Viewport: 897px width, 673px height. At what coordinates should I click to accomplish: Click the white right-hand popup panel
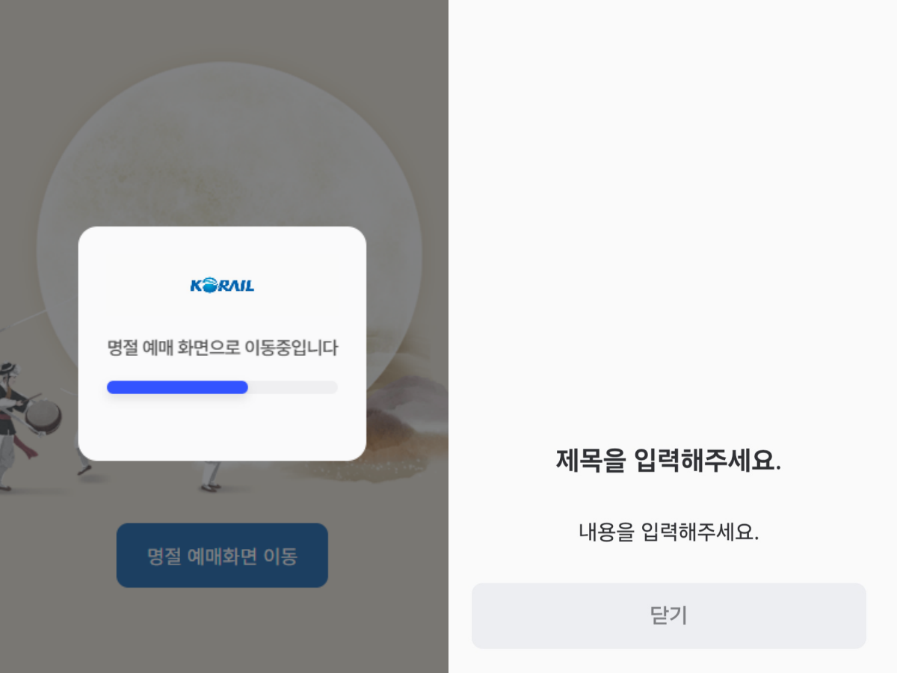click(668, 224)
